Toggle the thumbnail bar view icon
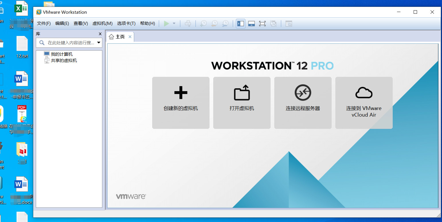The image size is (442, 222). pos(251,23)
